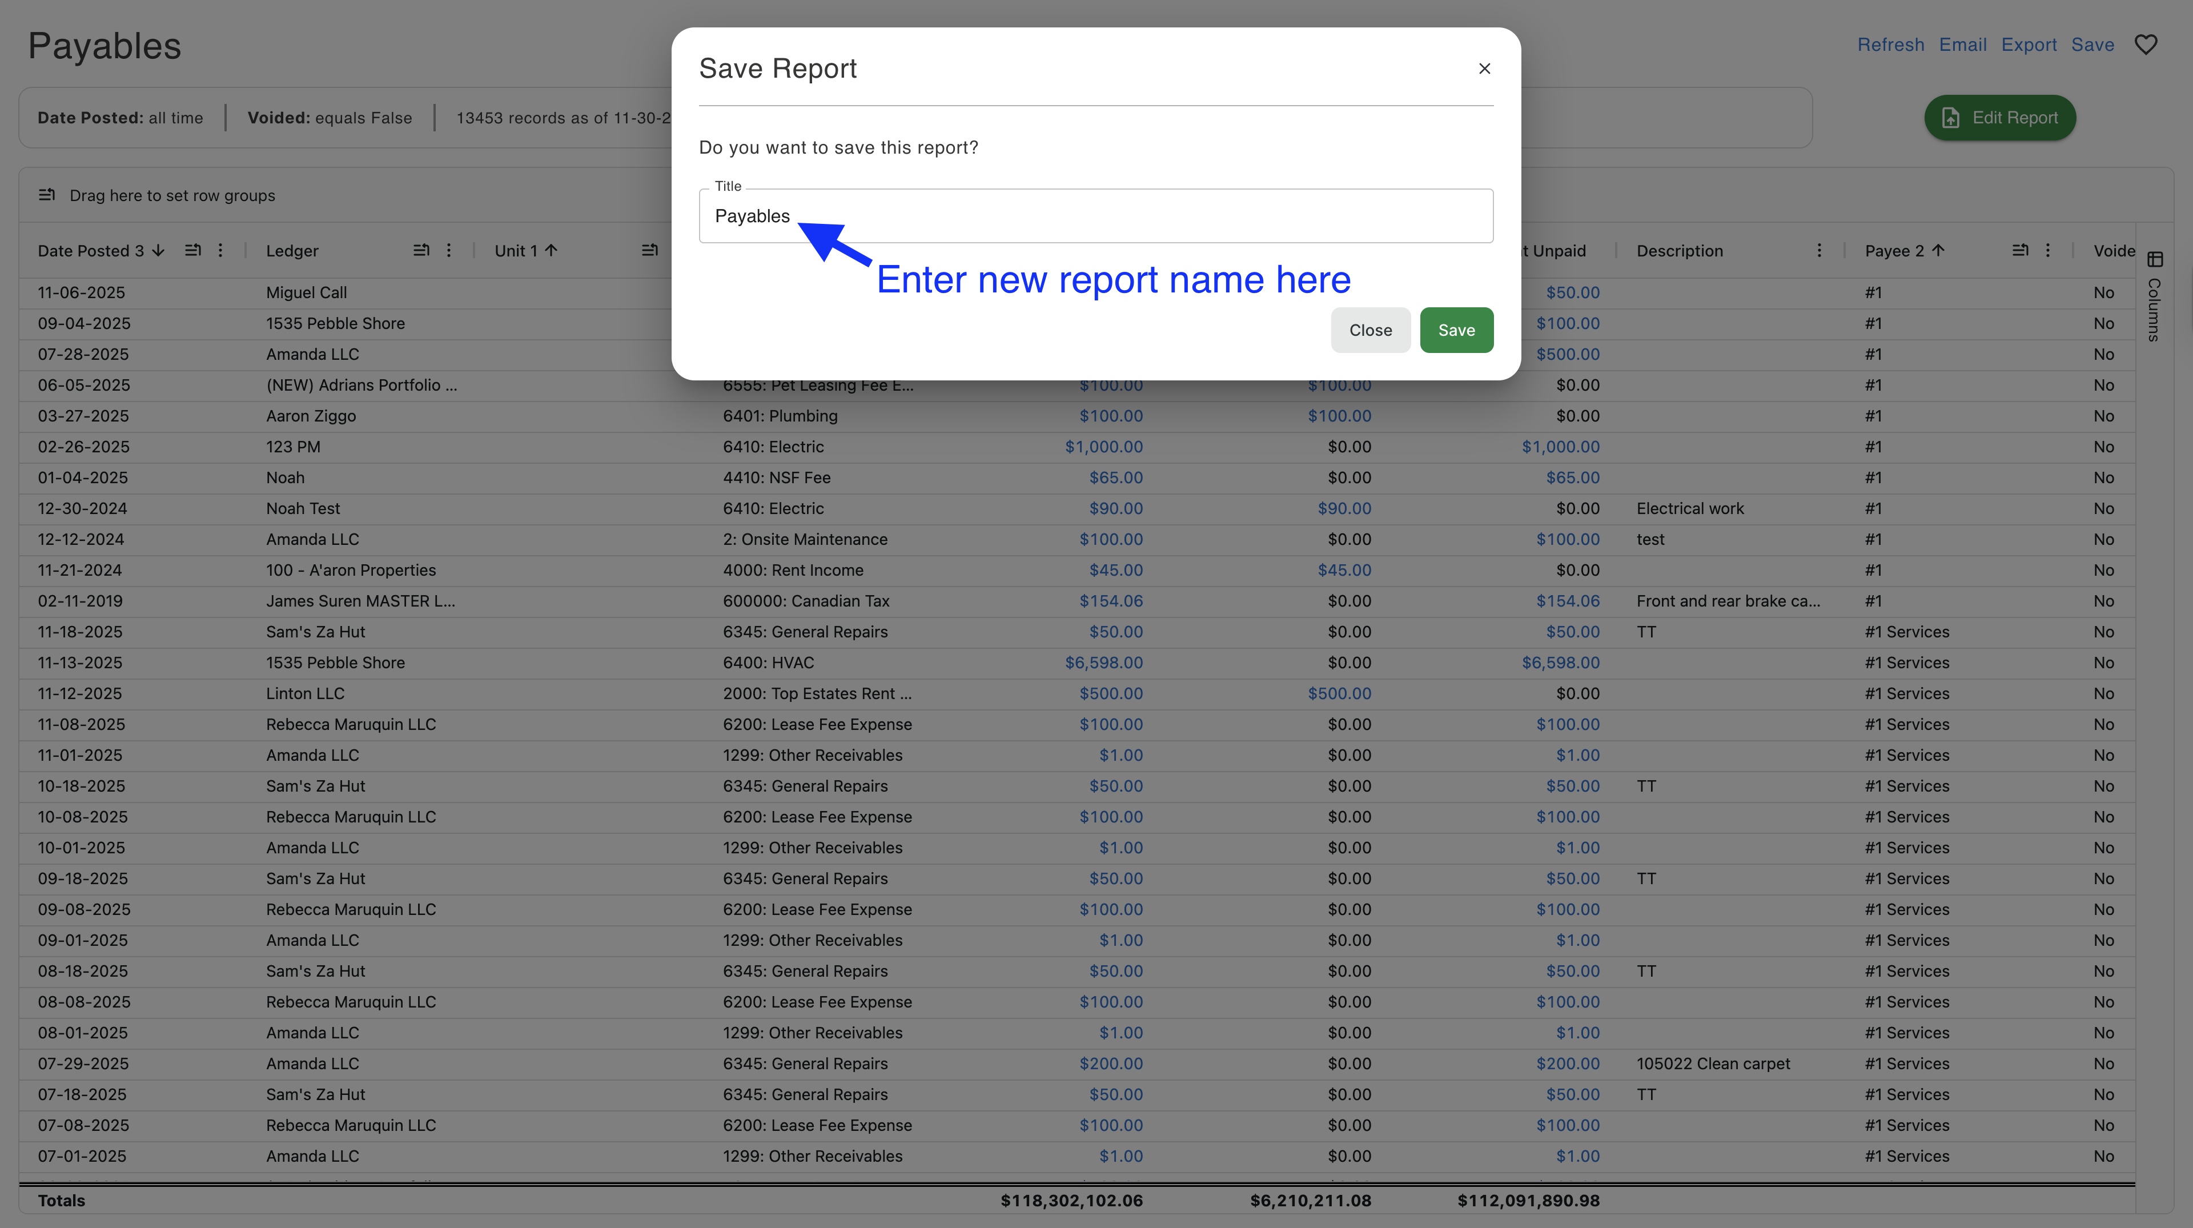The image size is (2193, 1228).
Task: Open Description column three-dot menu
Action: pos(1820,250)
